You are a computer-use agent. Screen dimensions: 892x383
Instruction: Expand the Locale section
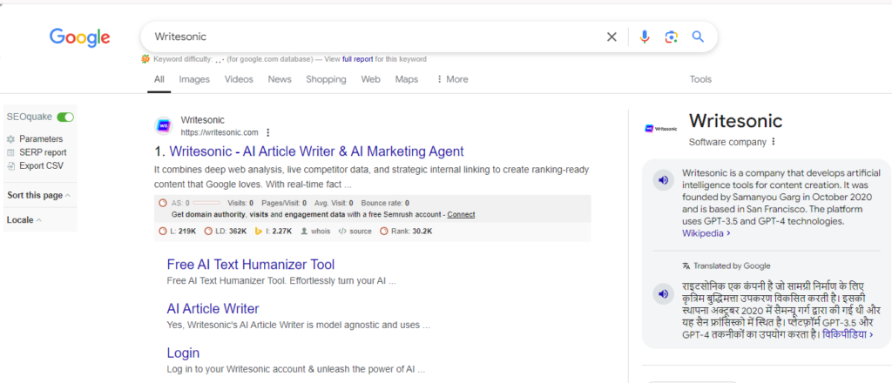pos(24,220)
